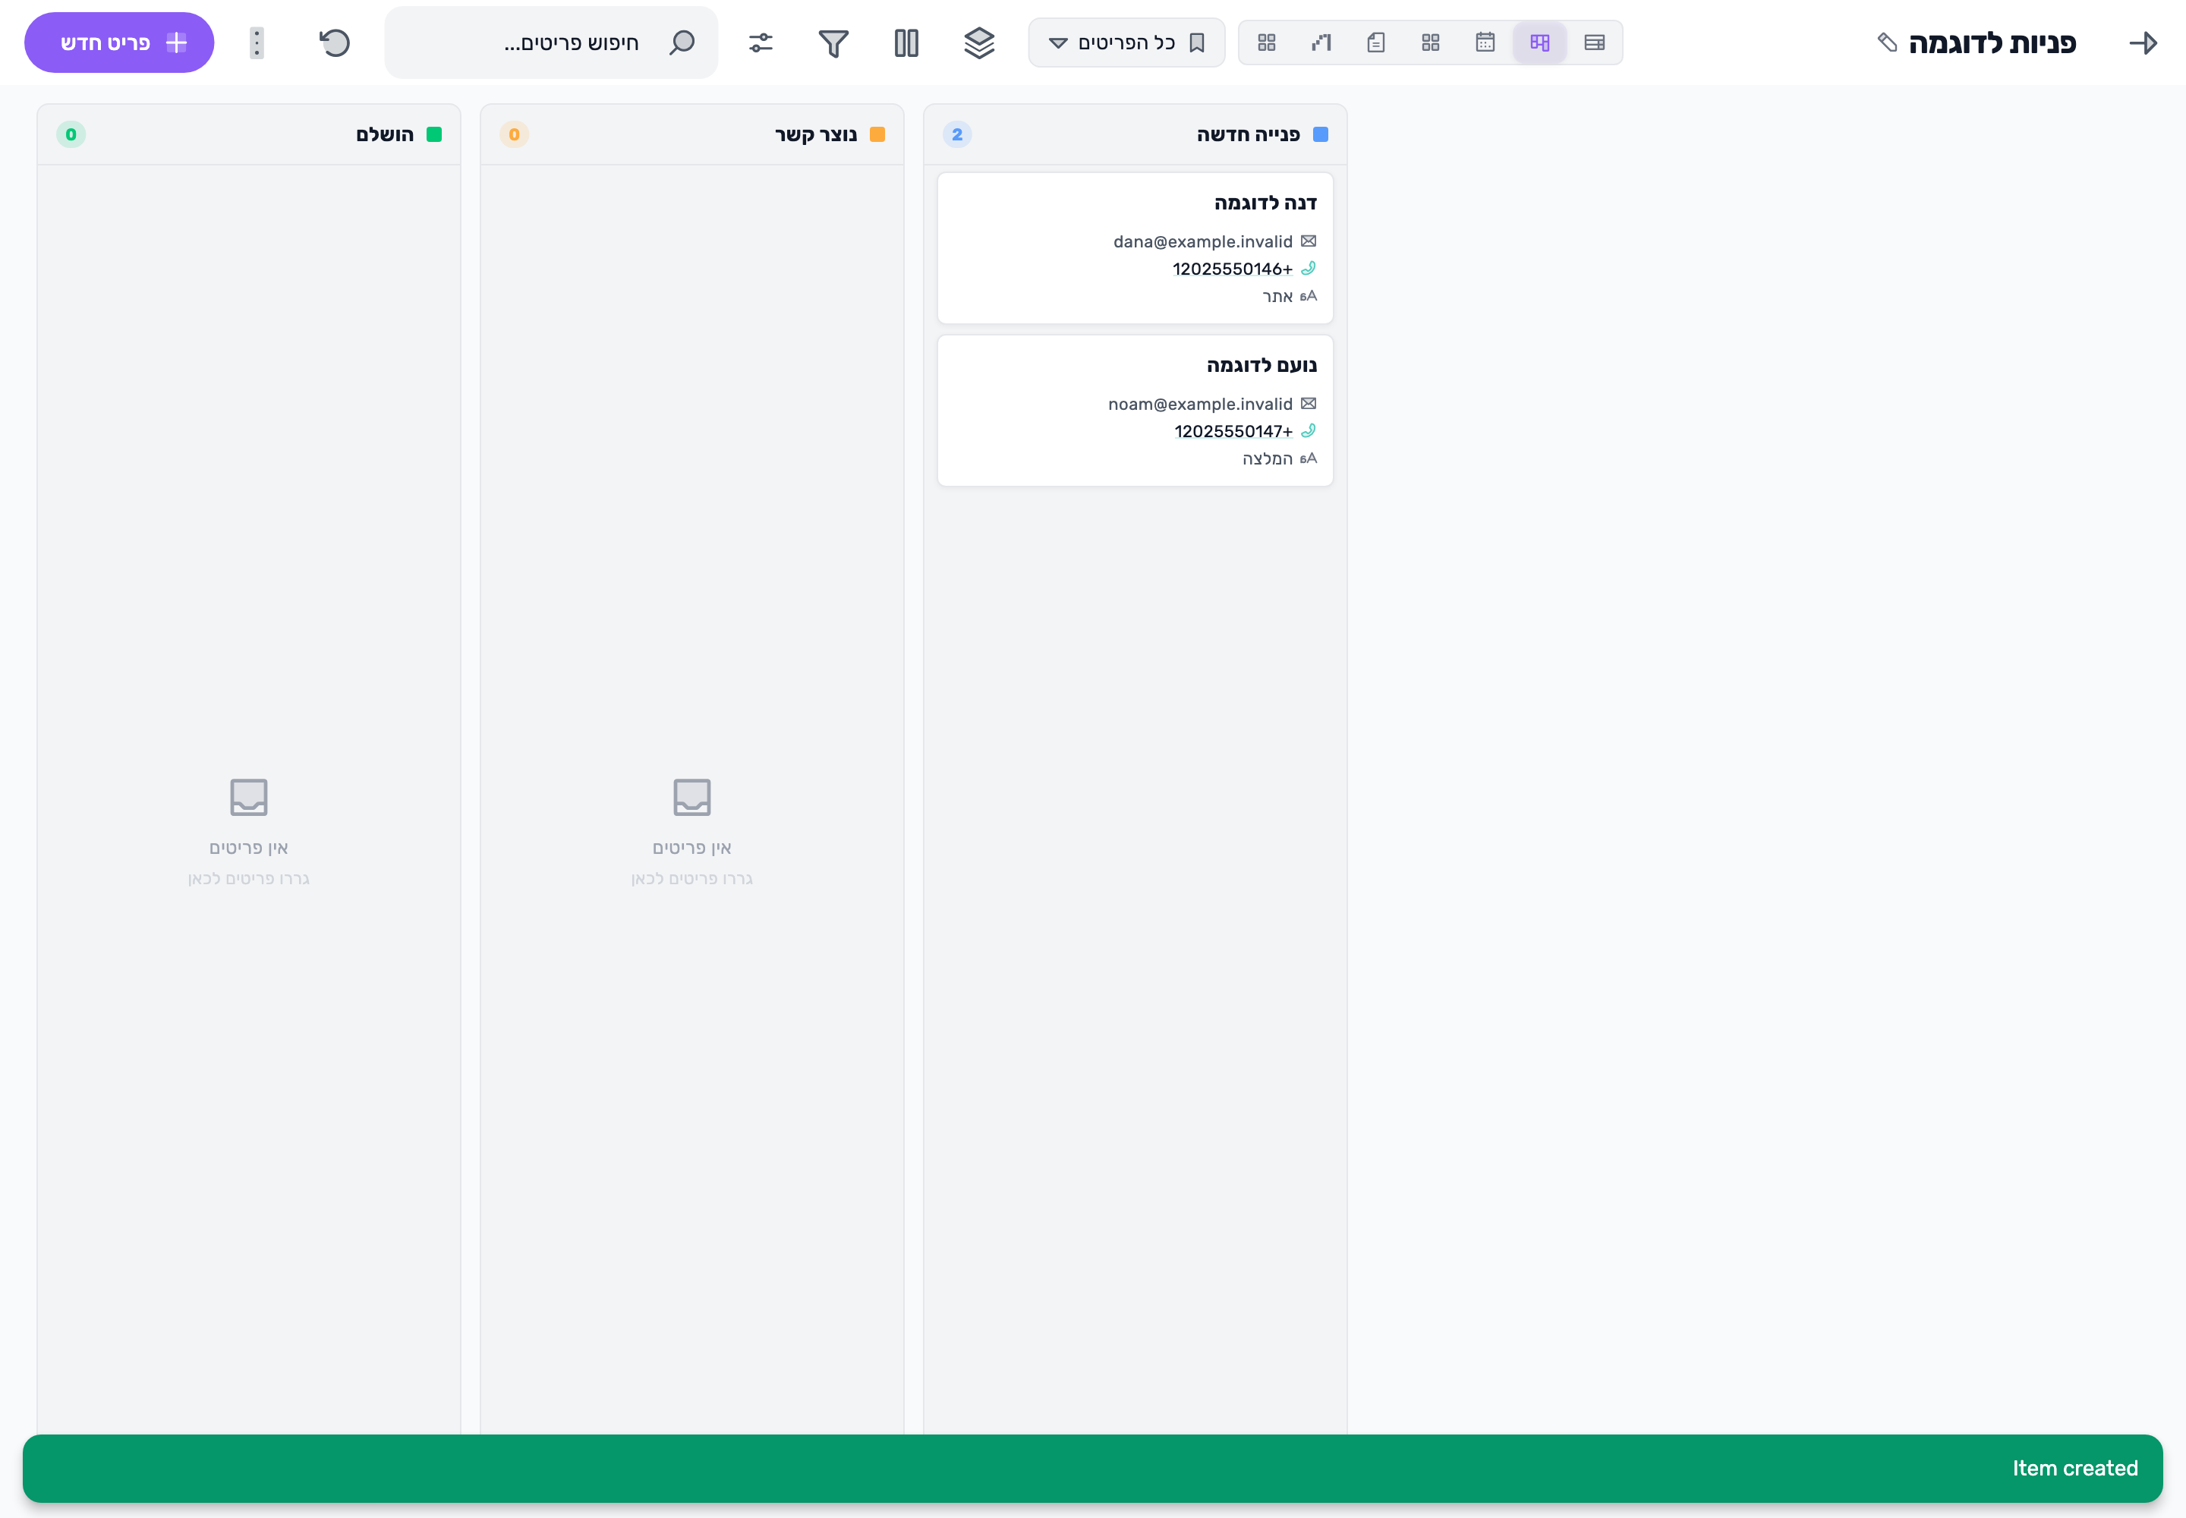Select the chart steps view icon
2186x1518 pixels.
[1321, 43]
